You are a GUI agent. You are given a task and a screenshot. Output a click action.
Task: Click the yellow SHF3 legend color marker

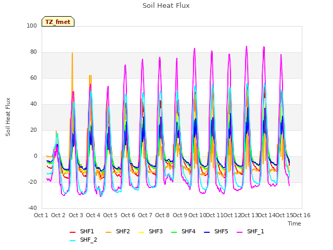[141, 232]
